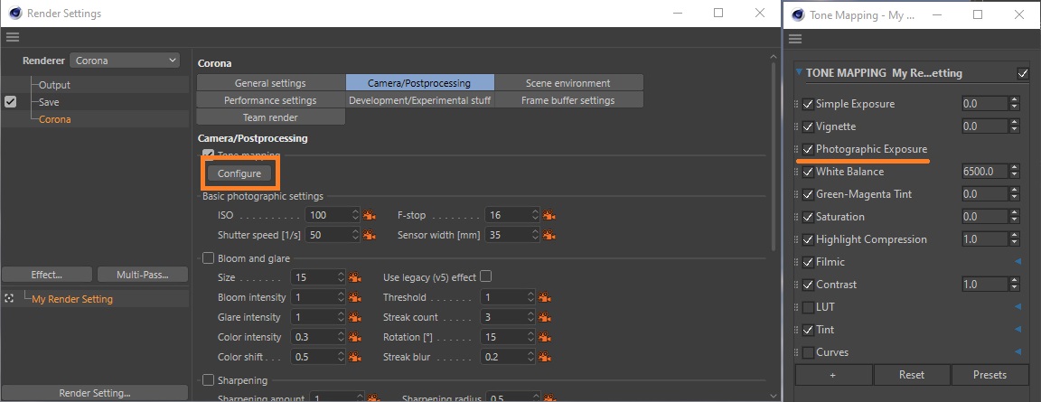Viewport: 1041px width, 402px height.
Task: Uncheck the Filmic operator
Action: click(808, 262)
